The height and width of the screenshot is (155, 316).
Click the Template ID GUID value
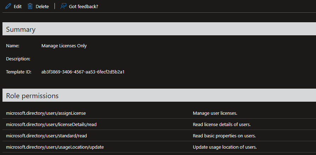tap(83, 72)
